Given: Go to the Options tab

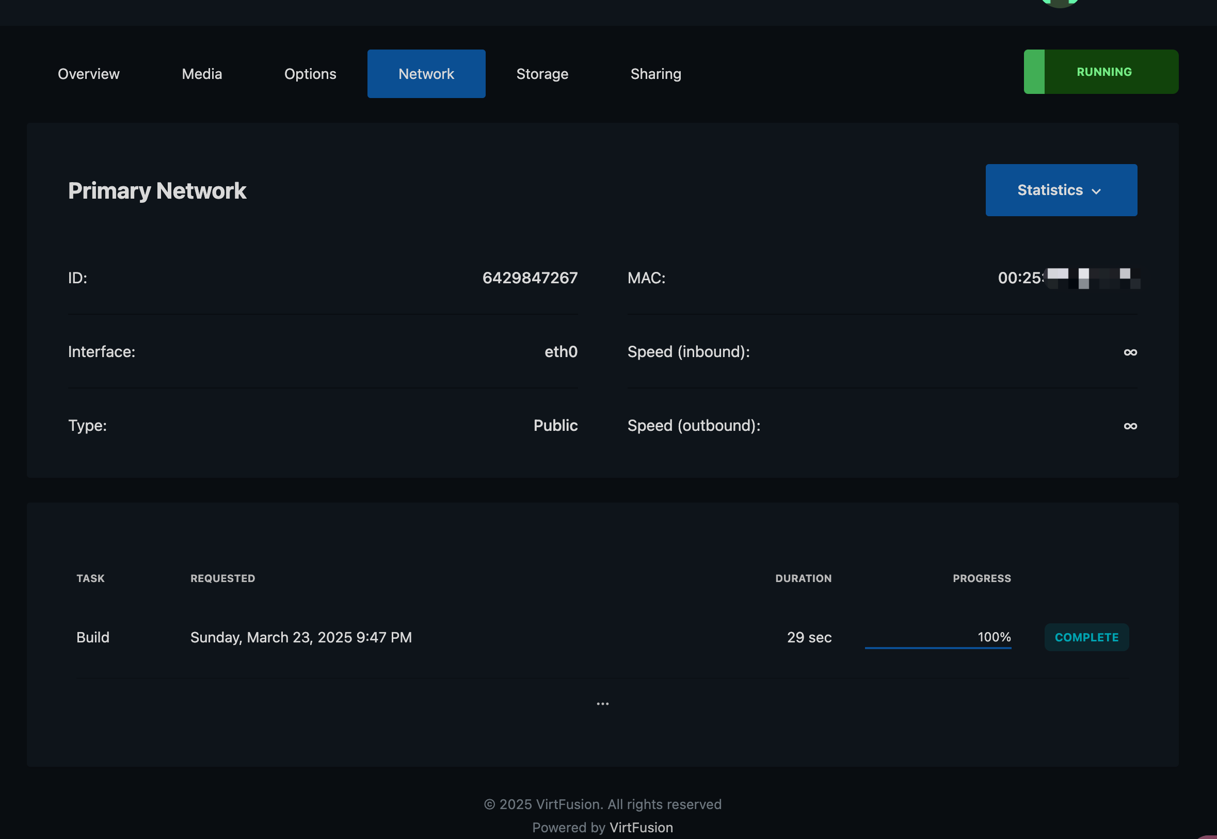Looking at the screenshot, I should coord(310,74).
